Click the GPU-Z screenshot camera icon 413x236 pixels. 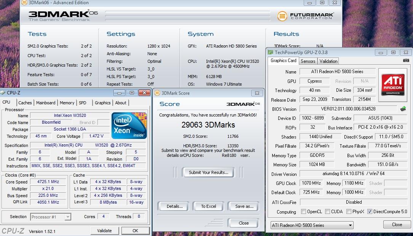(406, 60)
